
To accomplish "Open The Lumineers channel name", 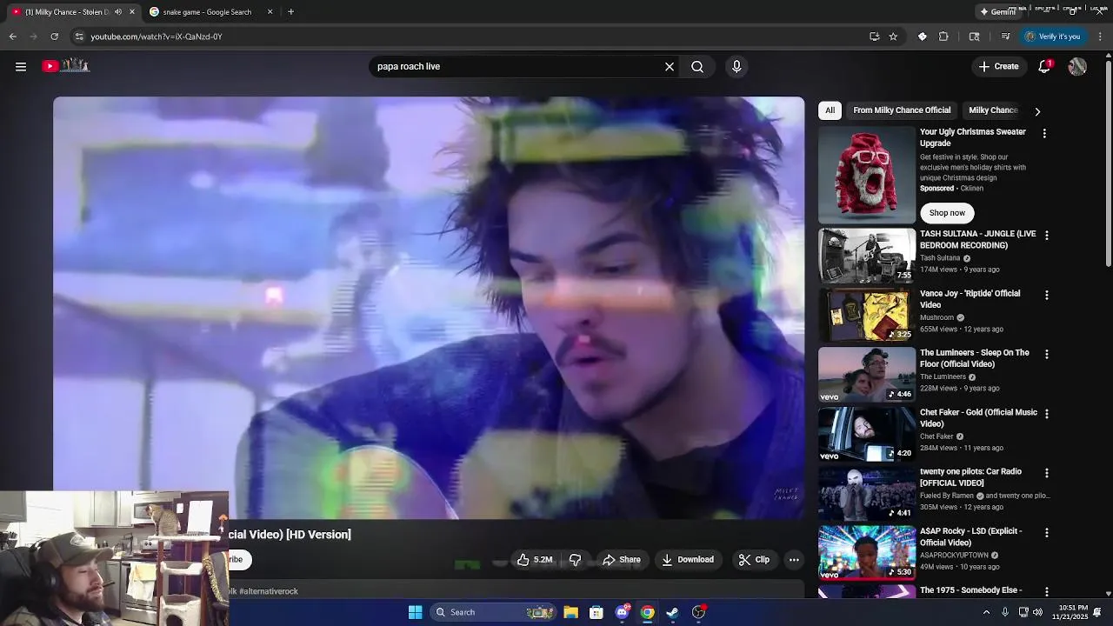I will [943, 377].
